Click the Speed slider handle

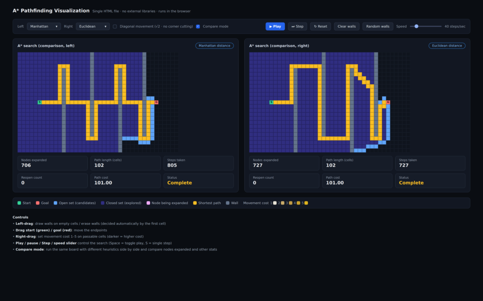coord(416,26)
